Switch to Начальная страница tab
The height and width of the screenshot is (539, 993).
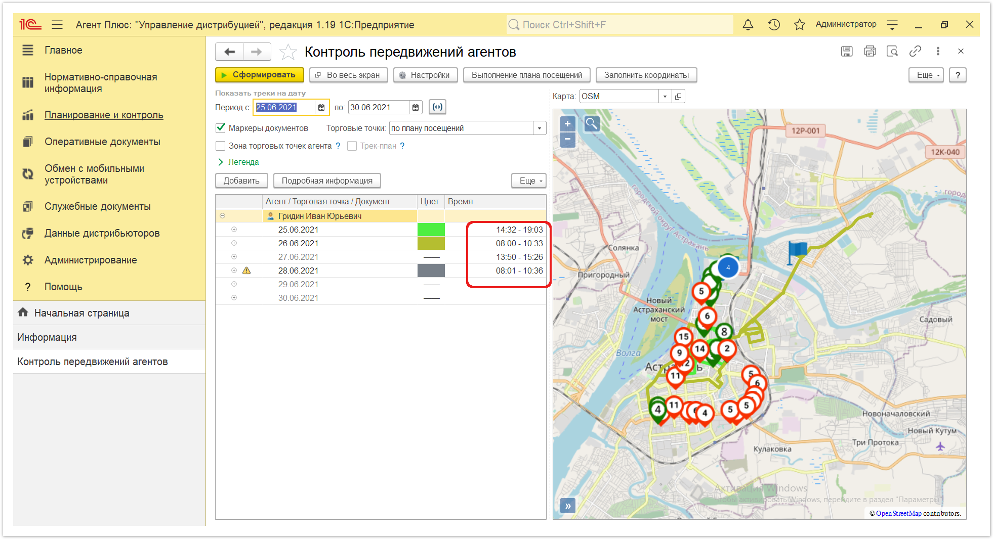pyautogui.click(x=109, y=313)
